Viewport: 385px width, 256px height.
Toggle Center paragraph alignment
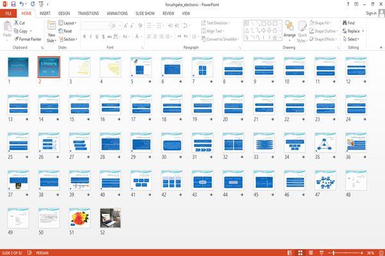pos(155,37)
